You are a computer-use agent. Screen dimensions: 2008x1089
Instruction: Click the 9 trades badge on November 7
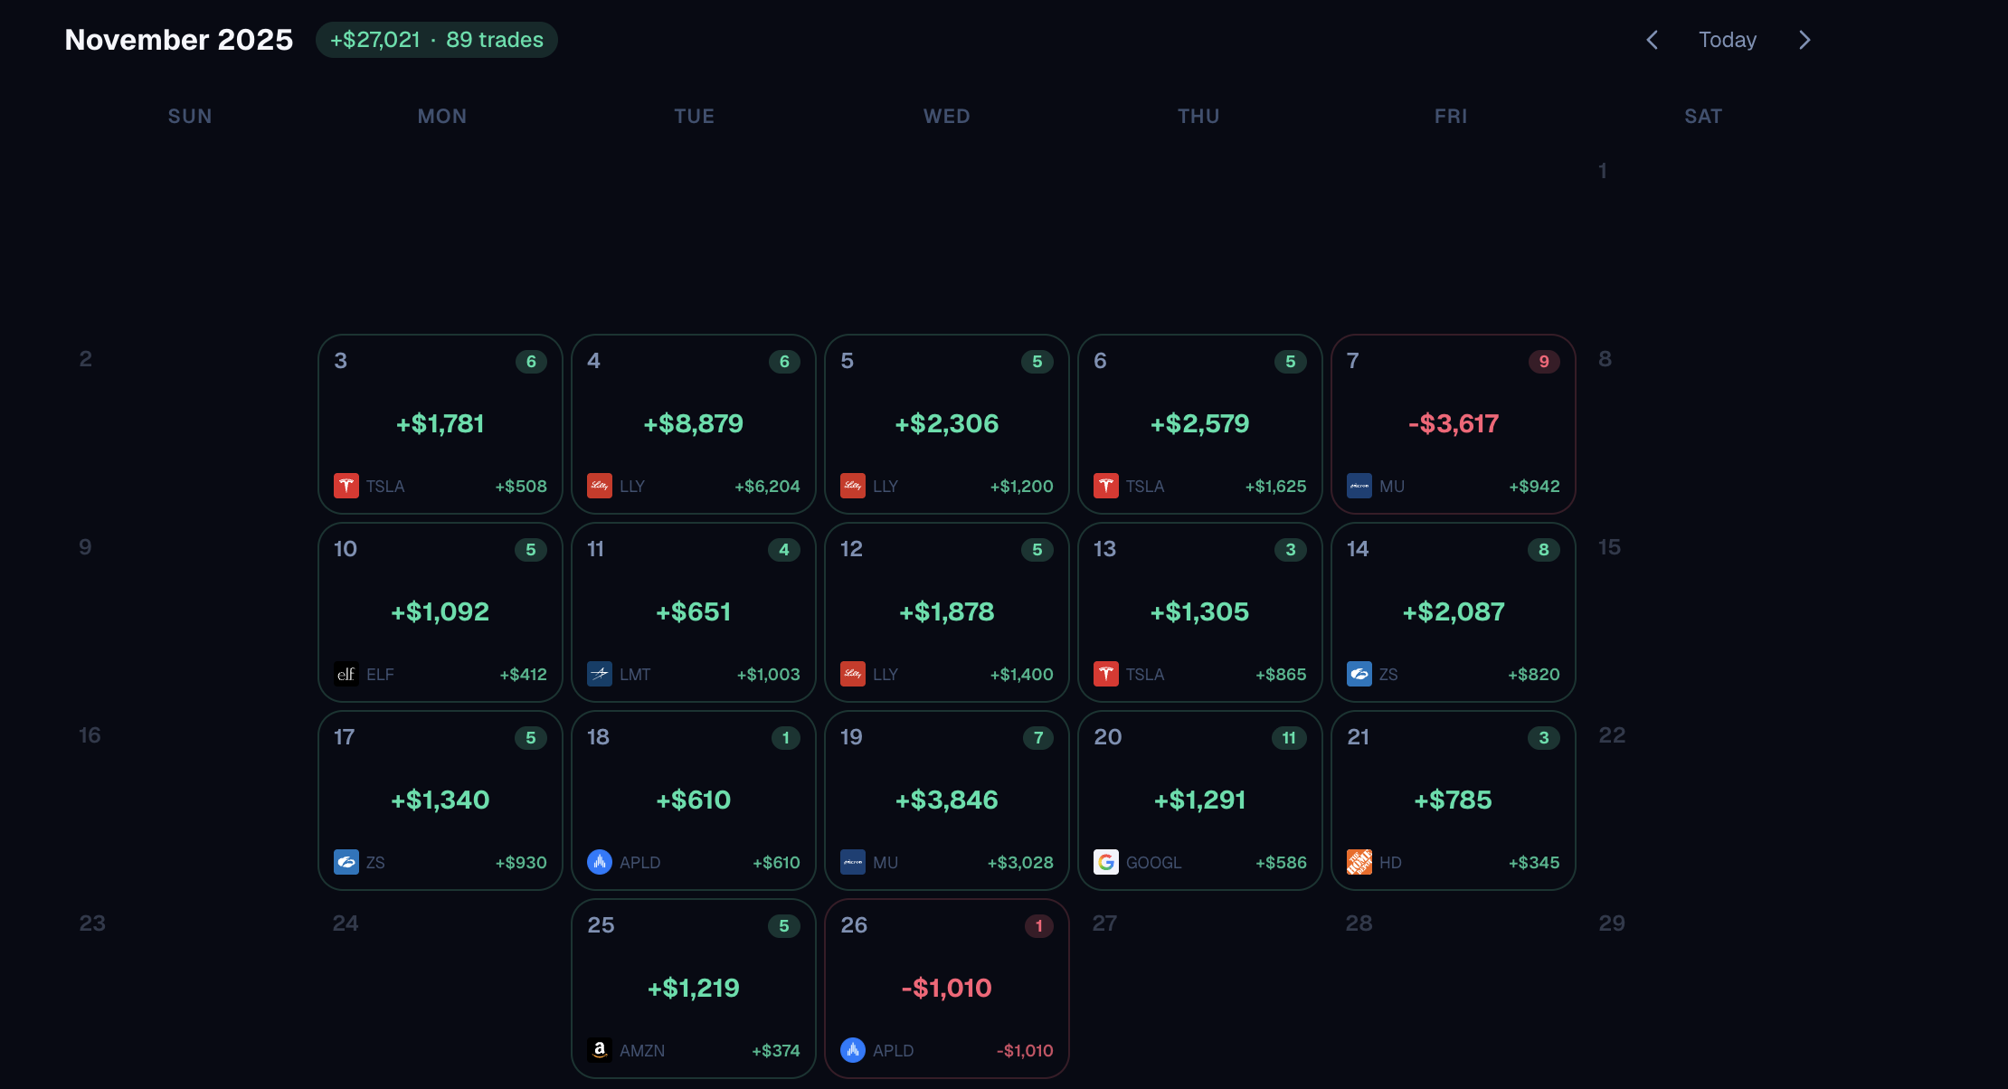1544,362
